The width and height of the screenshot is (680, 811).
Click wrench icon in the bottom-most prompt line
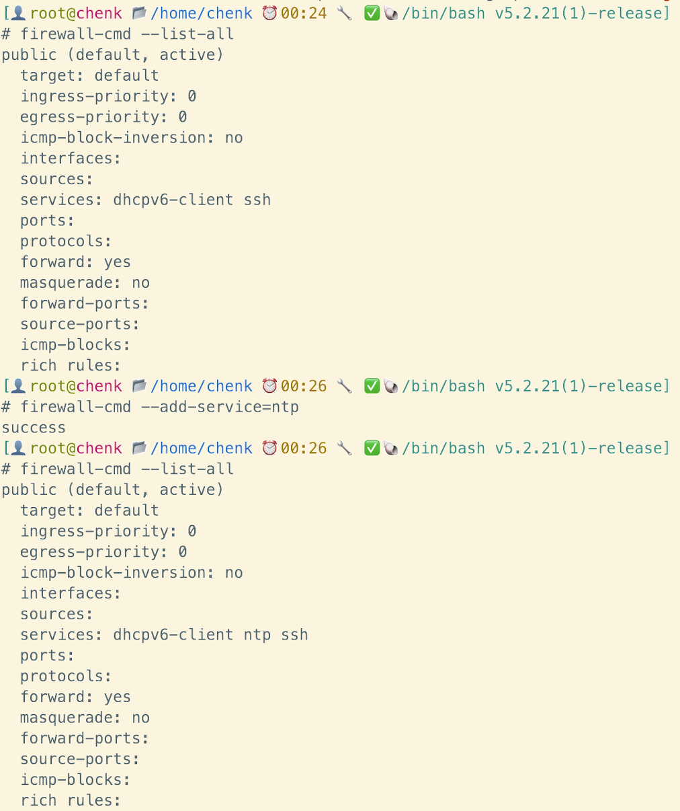(344, 448)
